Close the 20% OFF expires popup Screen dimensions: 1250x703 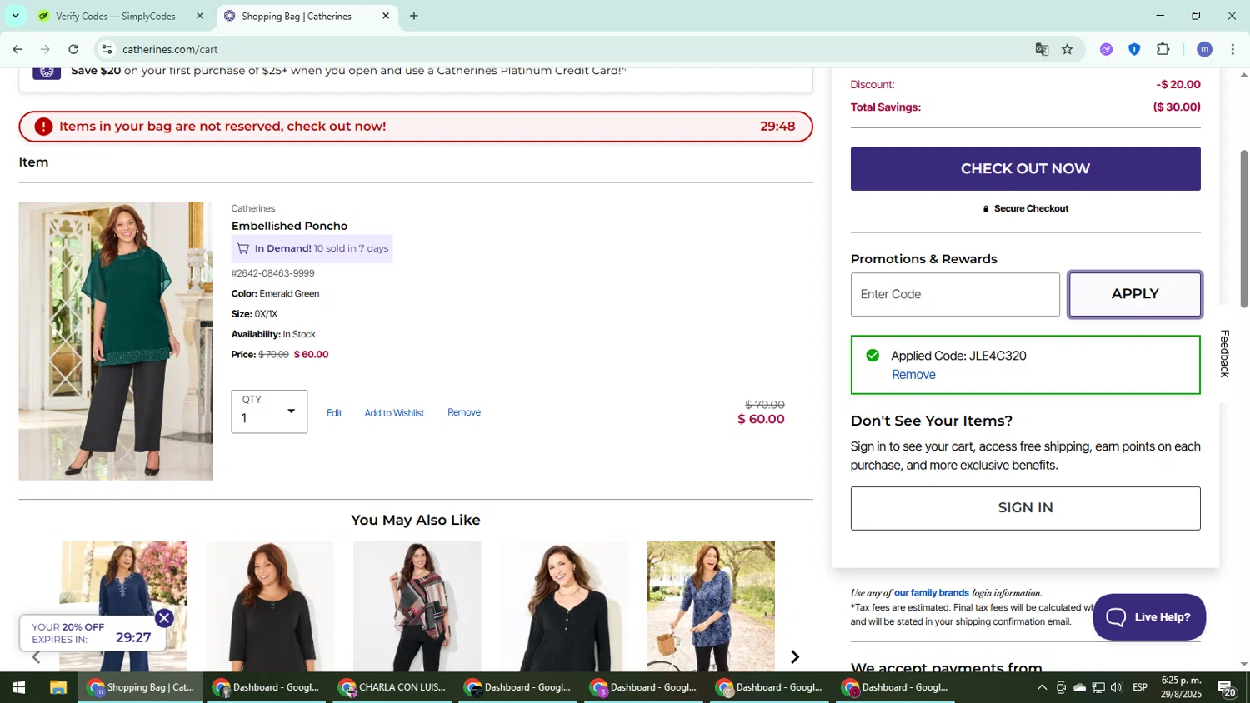(164, 618)
